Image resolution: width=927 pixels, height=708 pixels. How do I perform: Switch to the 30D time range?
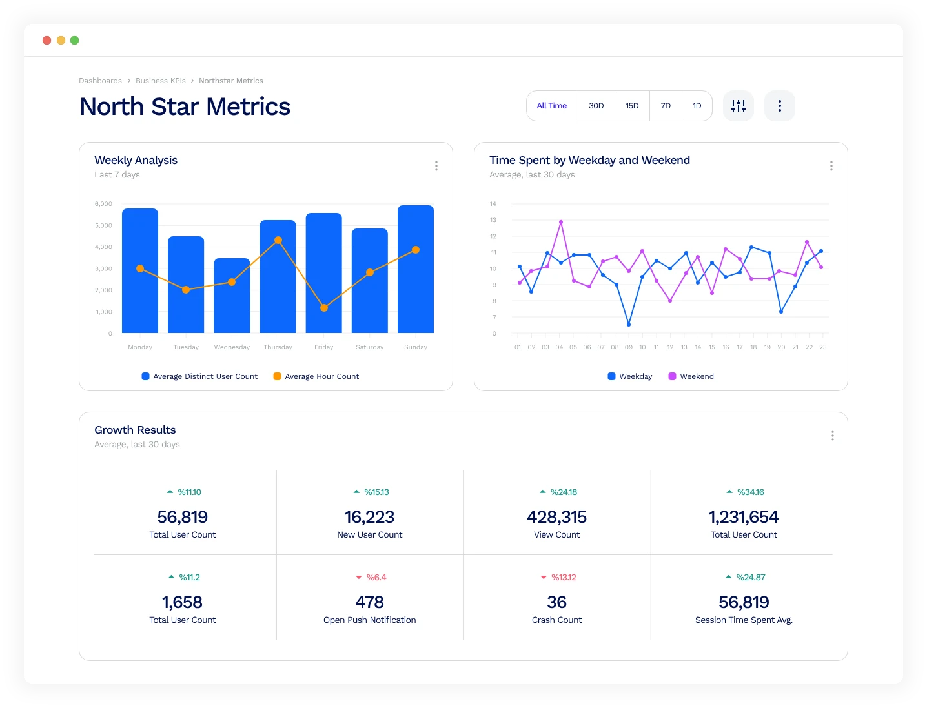click(x=596, y=106)
